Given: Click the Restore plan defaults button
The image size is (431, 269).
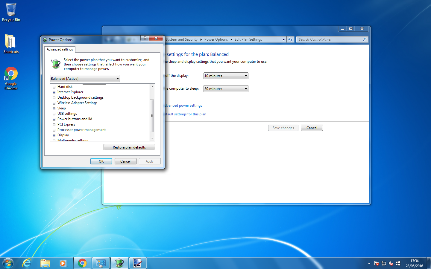Looking at the screenshot, I should pos(129,147).
